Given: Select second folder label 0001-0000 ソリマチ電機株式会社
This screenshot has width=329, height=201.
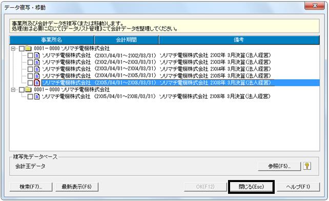Looking at the screenshot, I should click(x=72, y=90).
